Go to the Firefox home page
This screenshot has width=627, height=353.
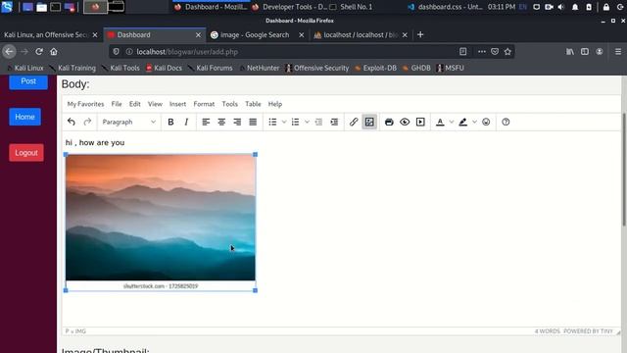(x=54, y=52)
